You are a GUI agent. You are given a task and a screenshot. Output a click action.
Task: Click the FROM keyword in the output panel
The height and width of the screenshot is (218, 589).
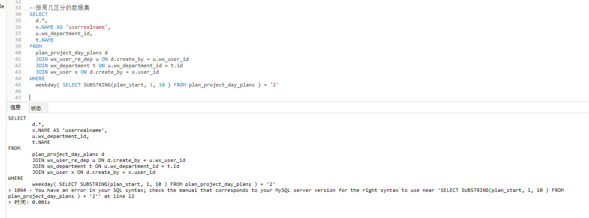(x=14, y=148)
